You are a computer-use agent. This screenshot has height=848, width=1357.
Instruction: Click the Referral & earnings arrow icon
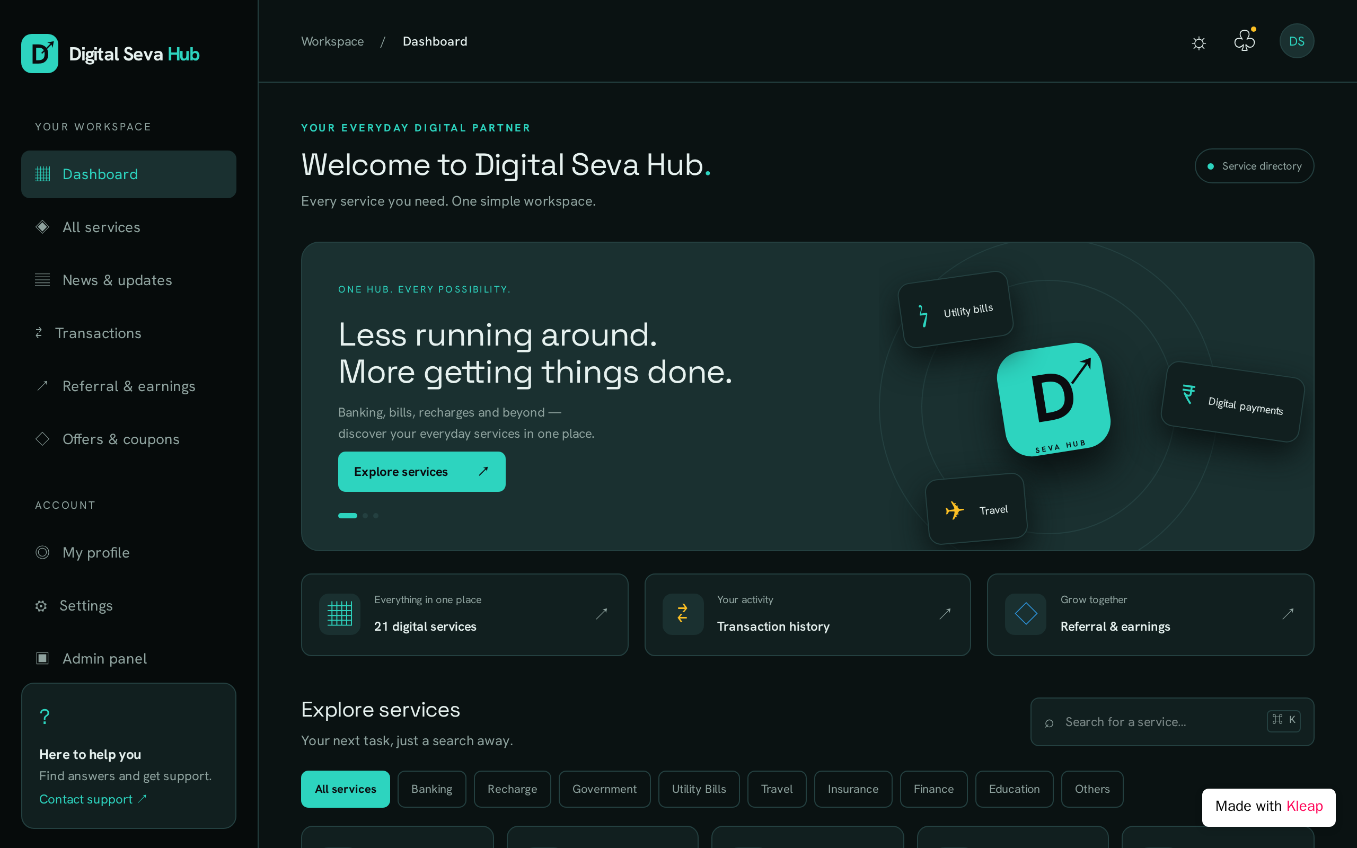[x=42, y=386]
